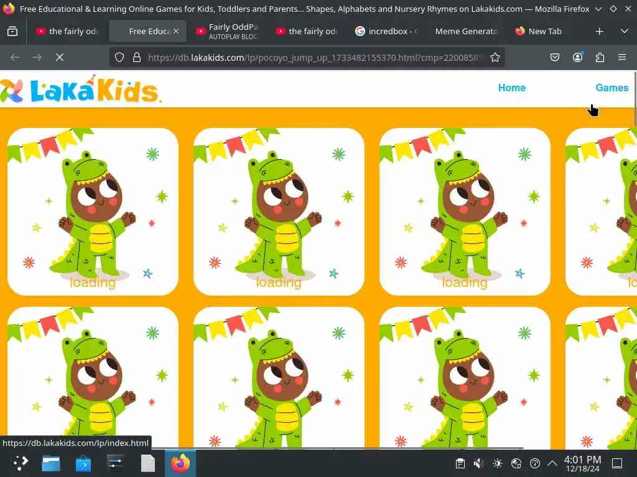Open updates notifier tray icon
This screenshot has width=637, height=477.
click(534, 463)
